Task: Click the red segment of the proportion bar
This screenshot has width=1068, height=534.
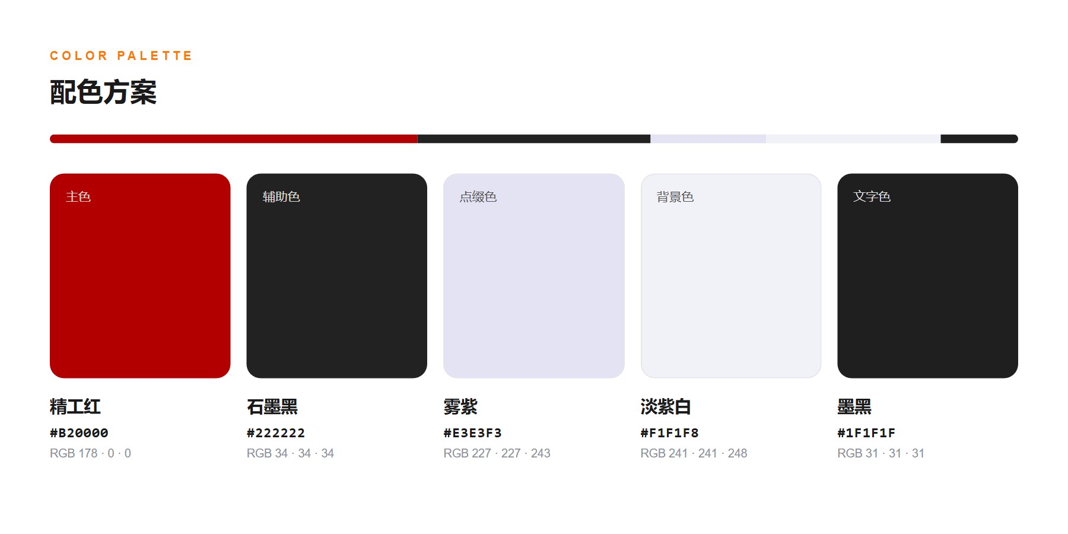Action: (234, 139)
